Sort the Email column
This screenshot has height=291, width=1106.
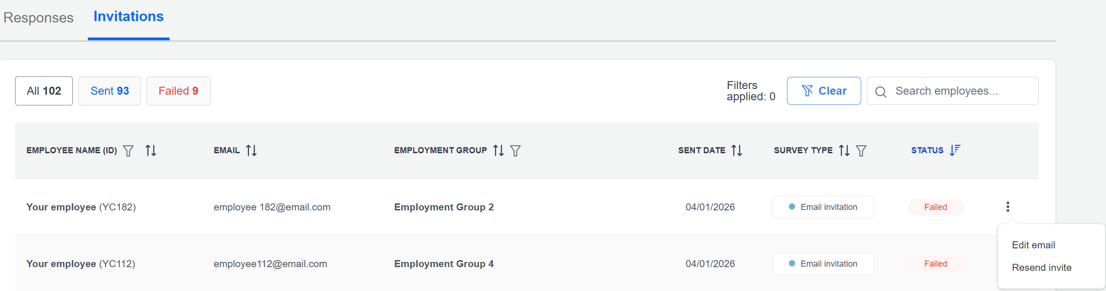point(251,150)
